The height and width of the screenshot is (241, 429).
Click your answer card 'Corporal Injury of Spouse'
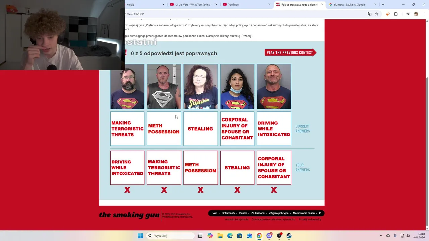tap(274, 168)
